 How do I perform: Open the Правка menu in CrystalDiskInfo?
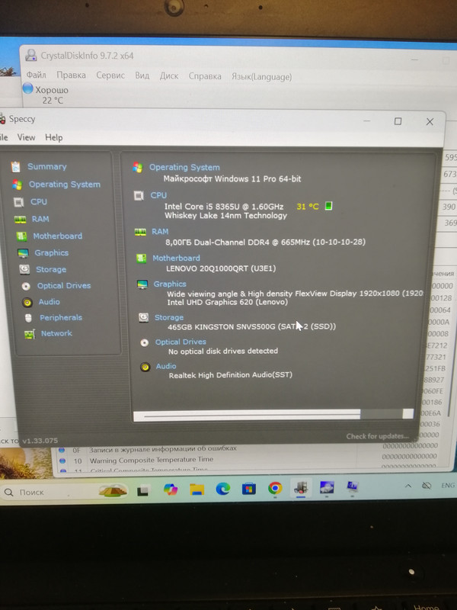click(71, 75)
